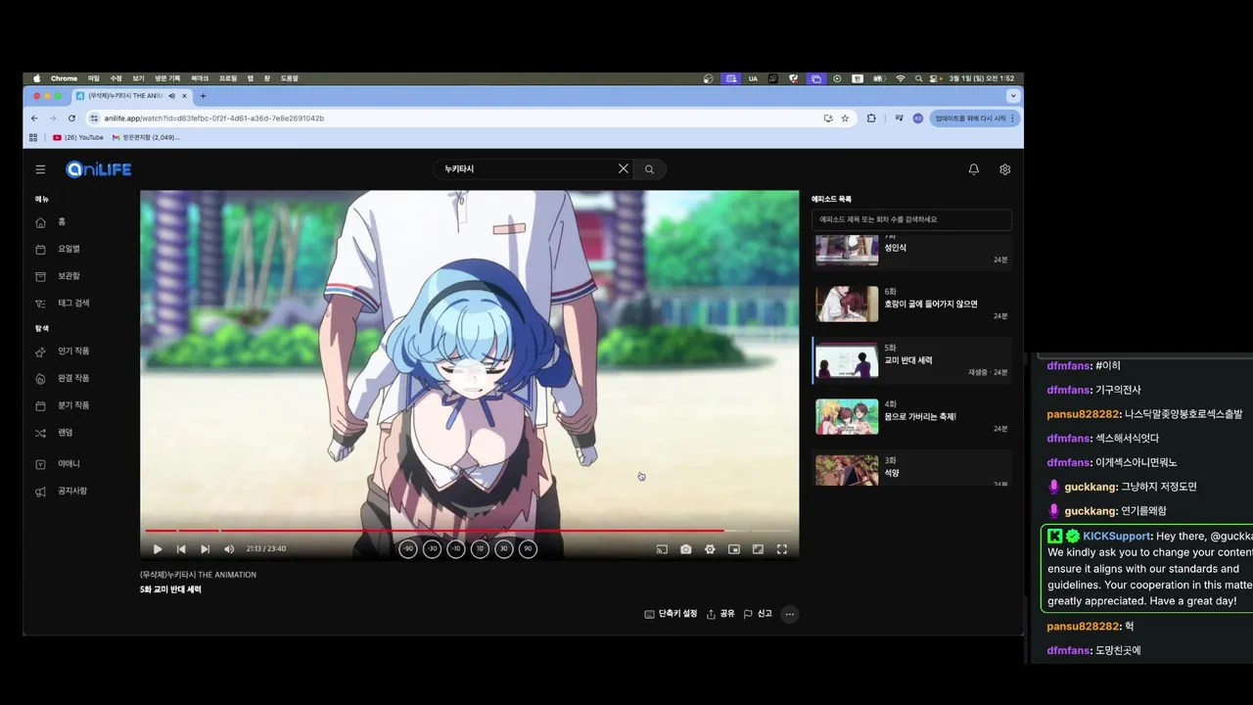Clear the search box with the X icon
The height and width of the screenshot is (705, 1253).
624,168
